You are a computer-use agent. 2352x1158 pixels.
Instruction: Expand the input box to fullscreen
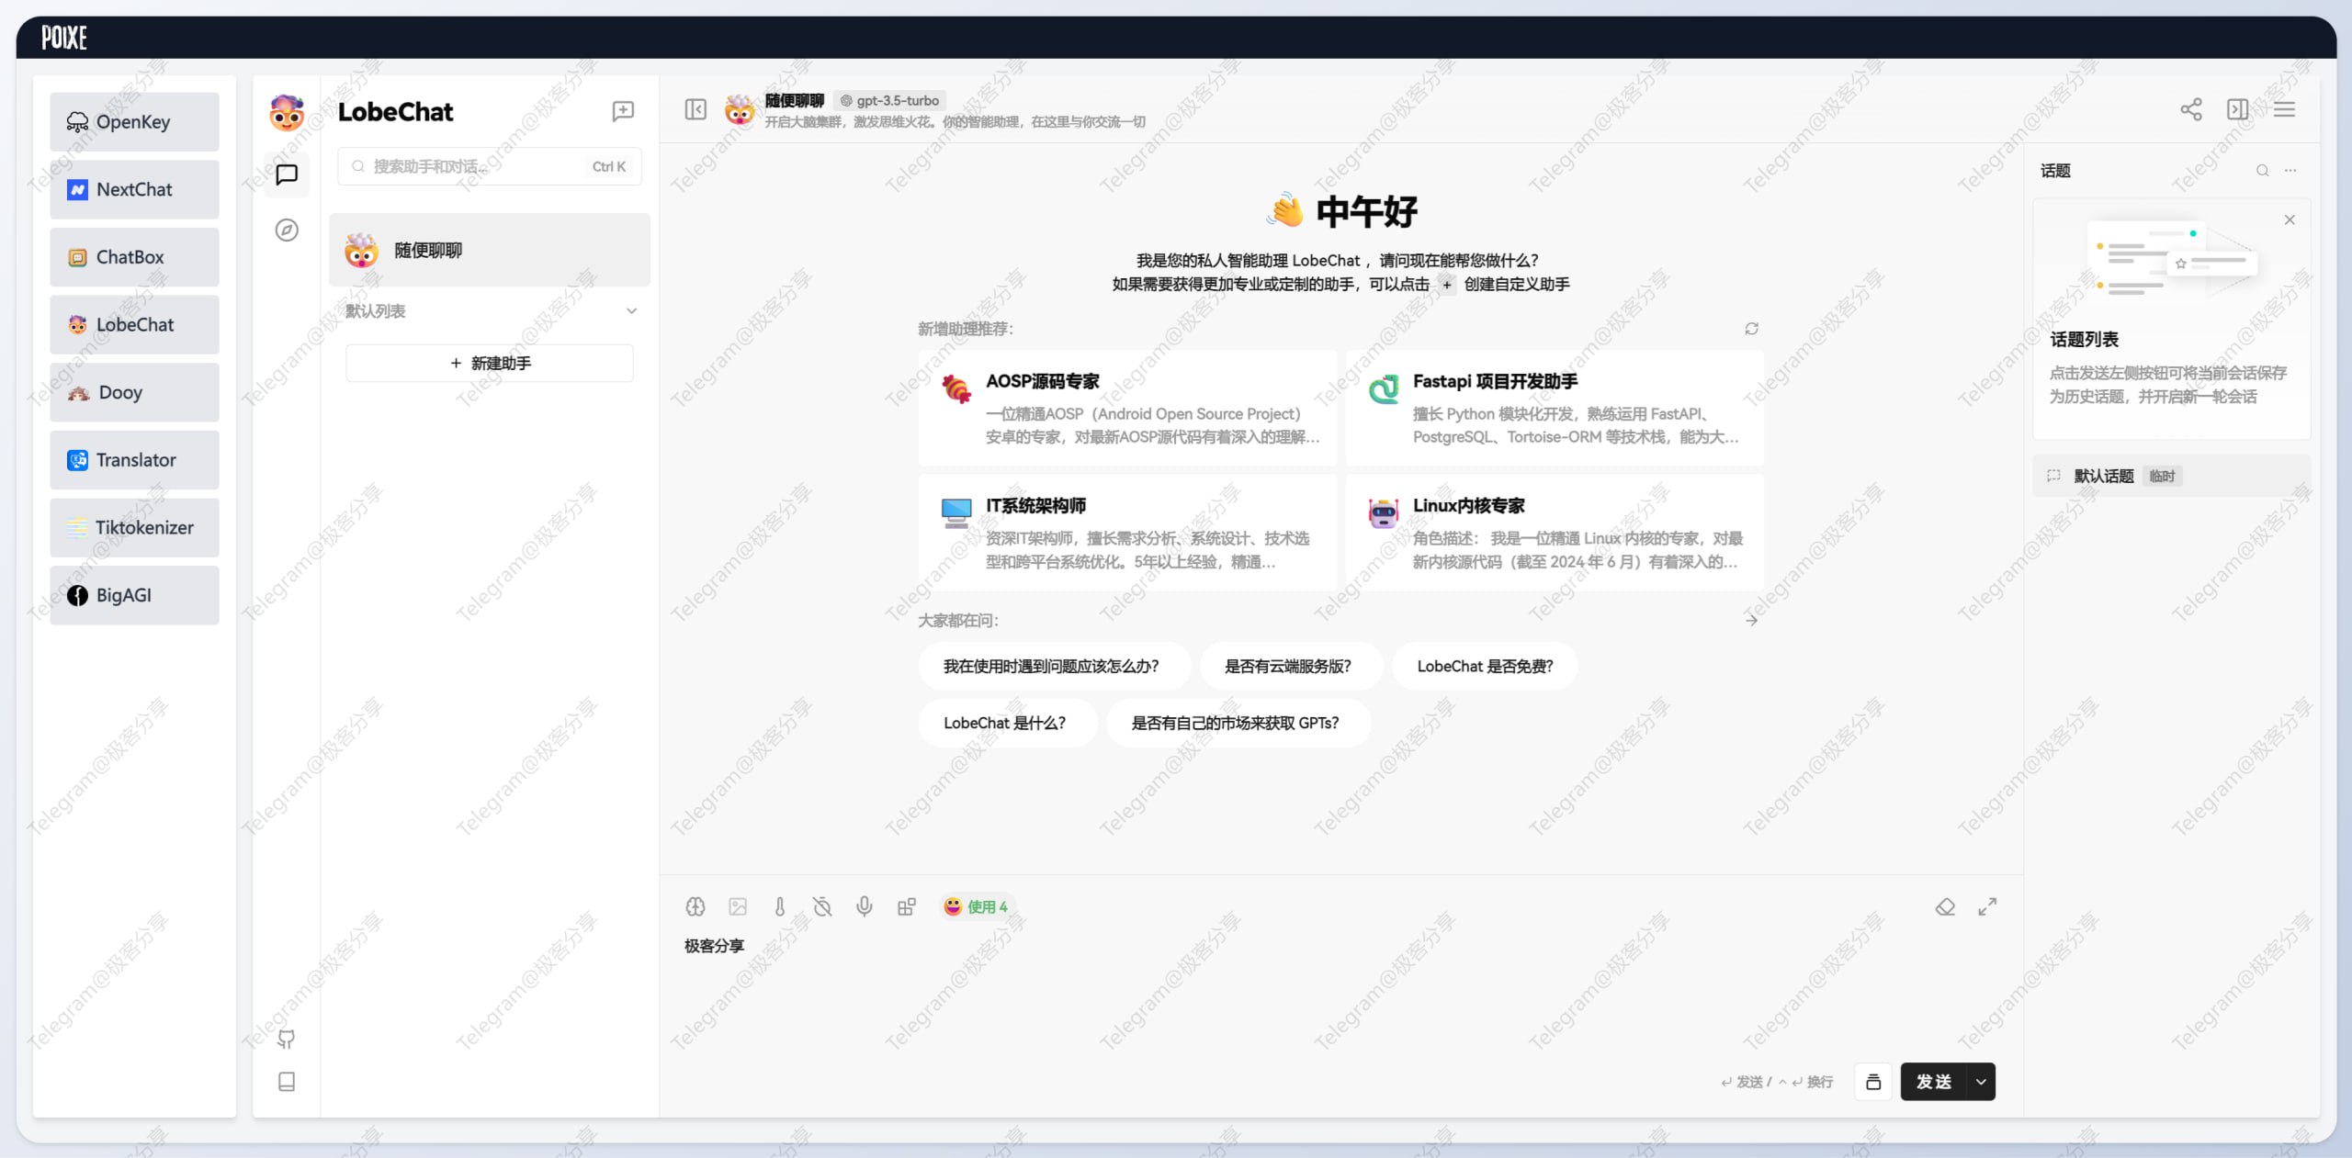(x=1987, y=906)
